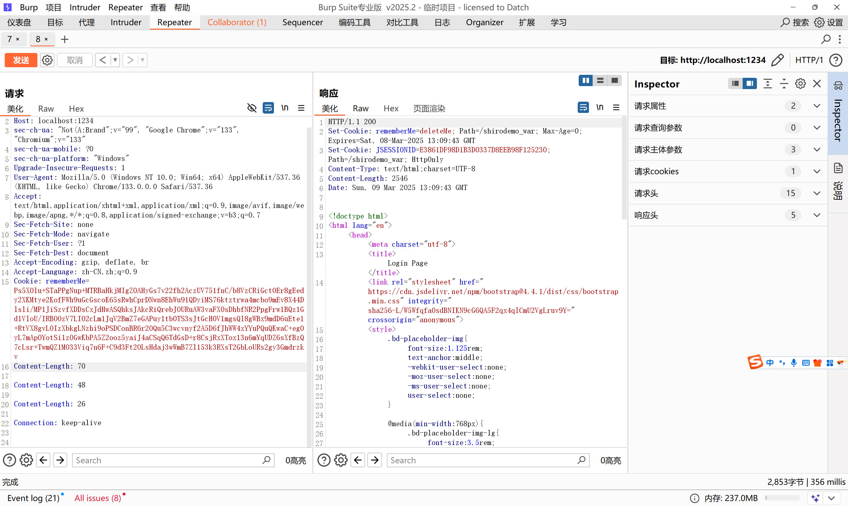Viewport: 848px width, 506px height.
Task: Switch request view to Raw tab
Action: pyautogui.click(x=46, y=109)
